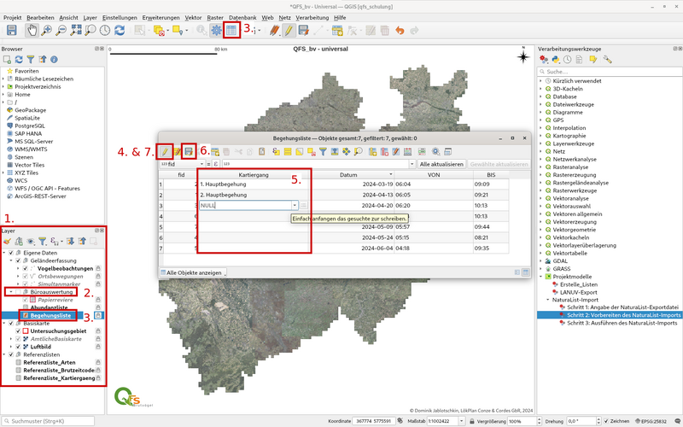Select the Zoom Out magnifier tool

61,30
